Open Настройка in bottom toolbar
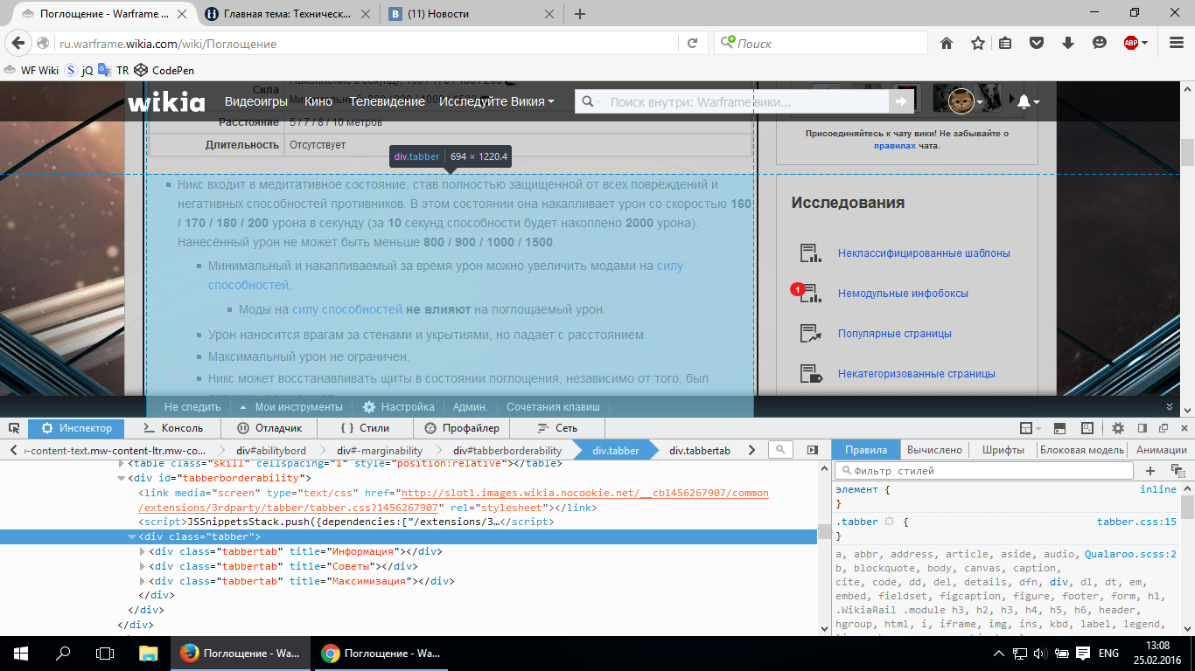 coord(399,407)
